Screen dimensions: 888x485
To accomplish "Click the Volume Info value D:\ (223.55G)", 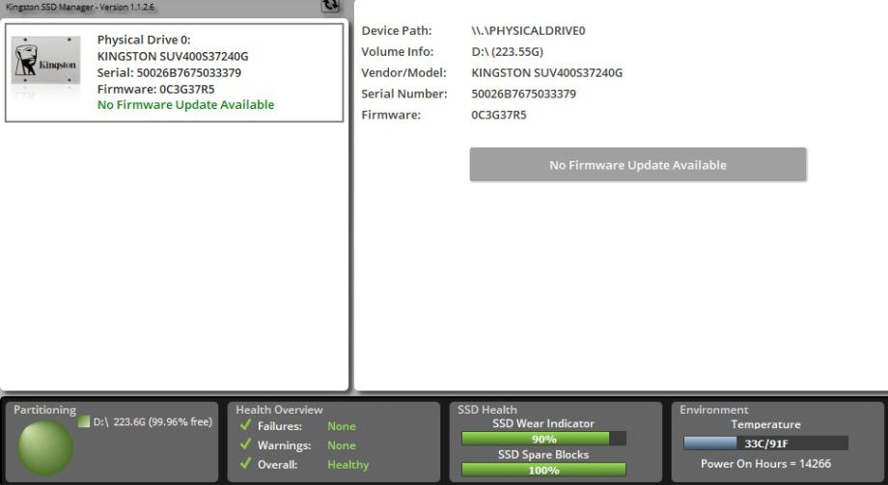I will click(x=508, y=51).
